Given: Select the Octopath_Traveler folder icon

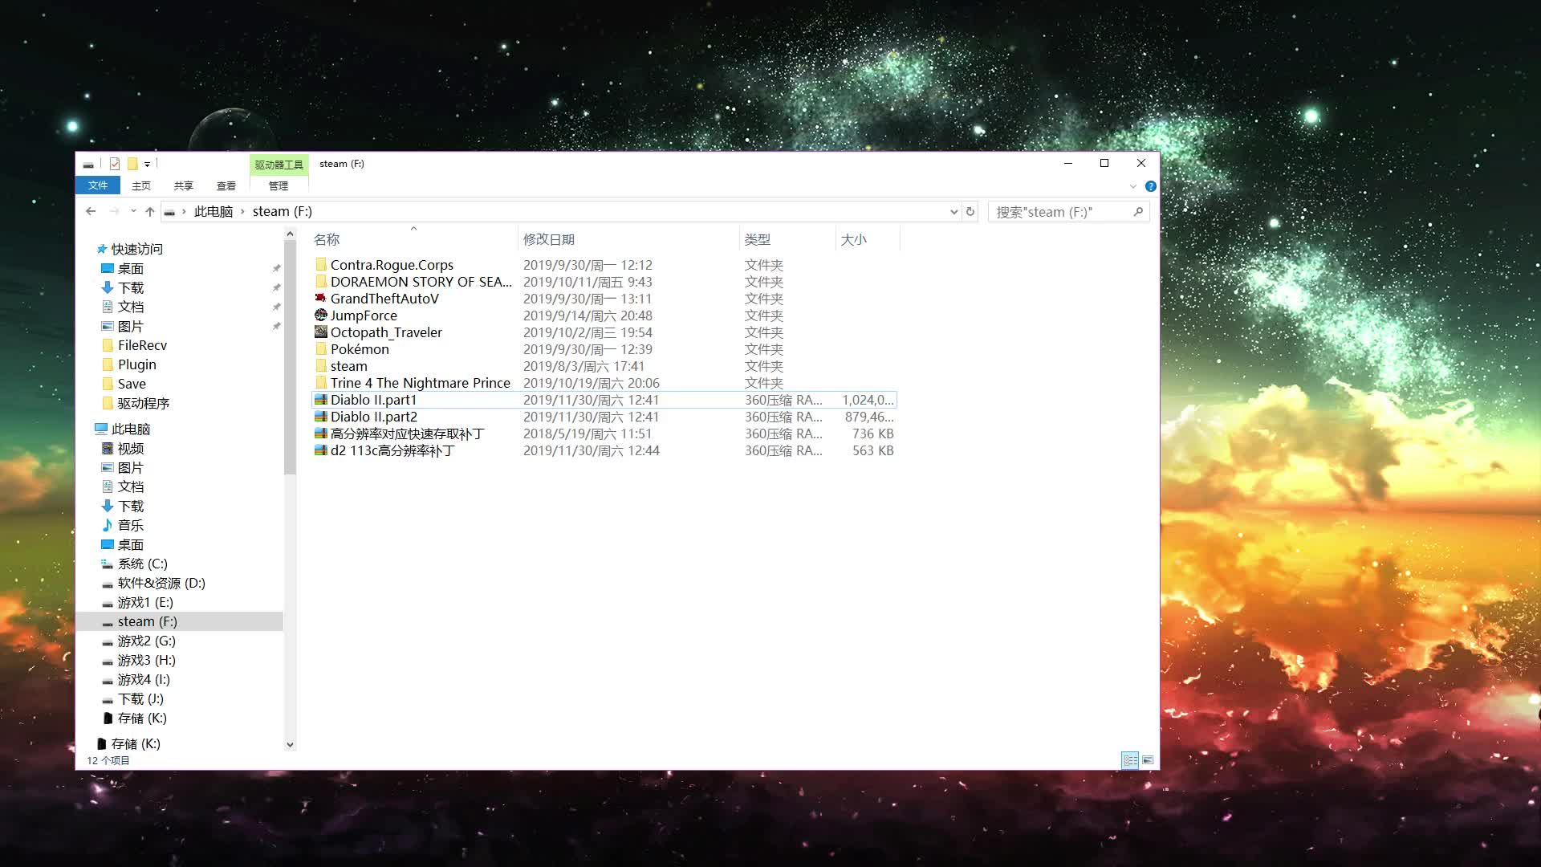Looking at the screenshot, I should pyautogui.click(x=321, y=332).
